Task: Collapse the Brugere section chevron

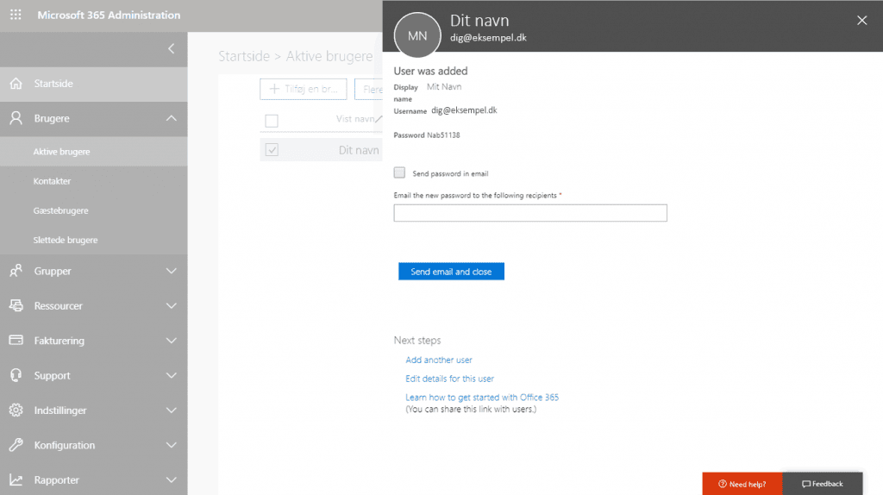Action: [x=172, y=118]
